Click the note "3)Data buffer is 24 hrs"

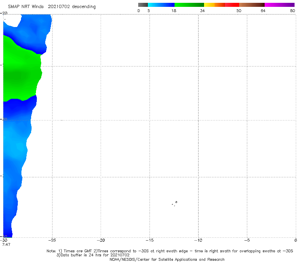point(93,255)
